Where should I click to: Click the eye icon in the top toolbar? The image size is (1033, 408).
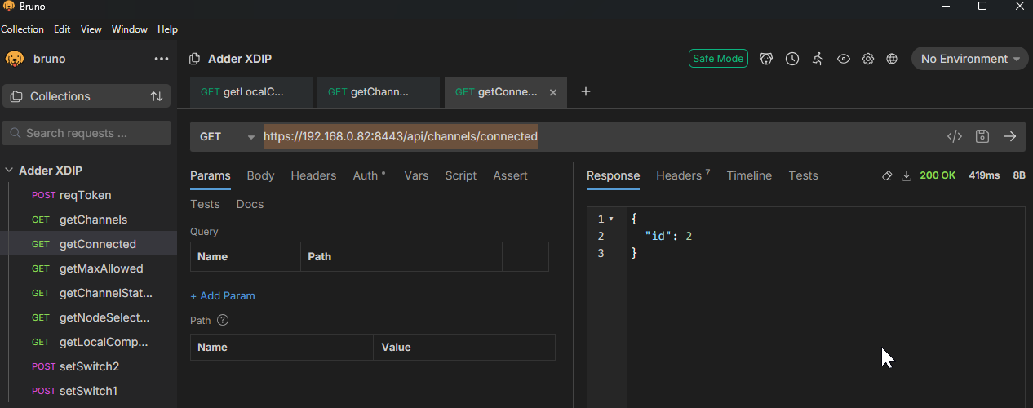click(x=844, y=59)
